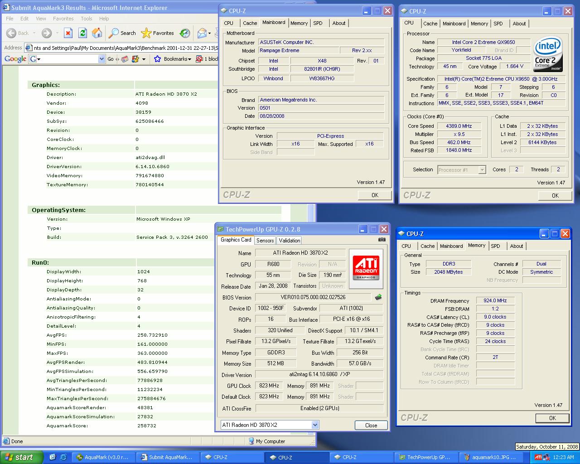This screenshot has width=580, height=464.
Task: Click the Close button in GPU-Z
Action: [x=371, y=425]
